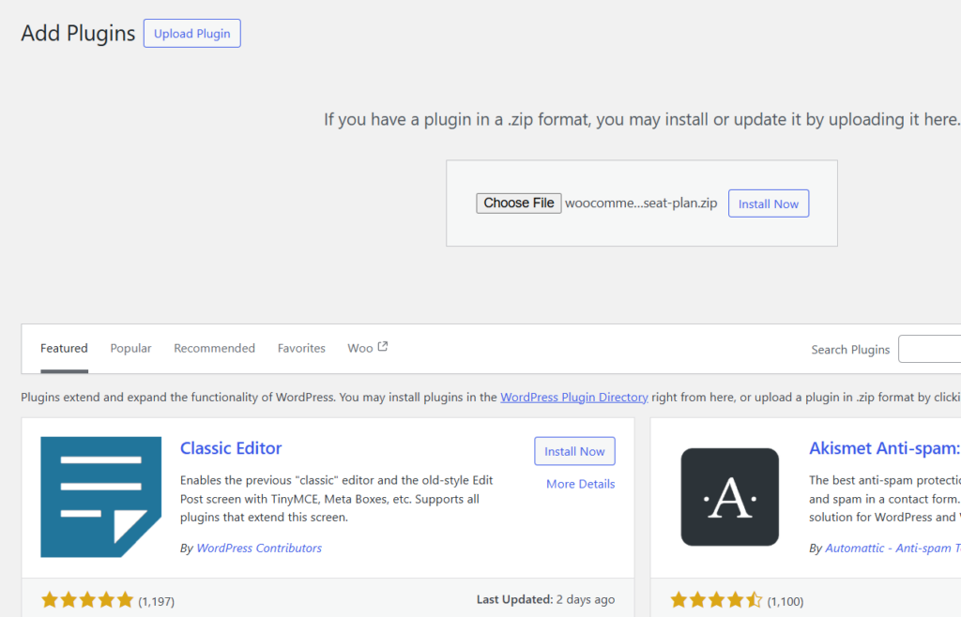
Task: Click the Akismet star rating
Action: (716, 600)
